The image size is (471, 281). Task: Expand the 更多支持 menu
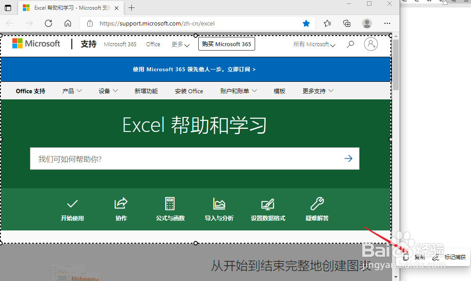pyautogui.click(x=318, y=91)
